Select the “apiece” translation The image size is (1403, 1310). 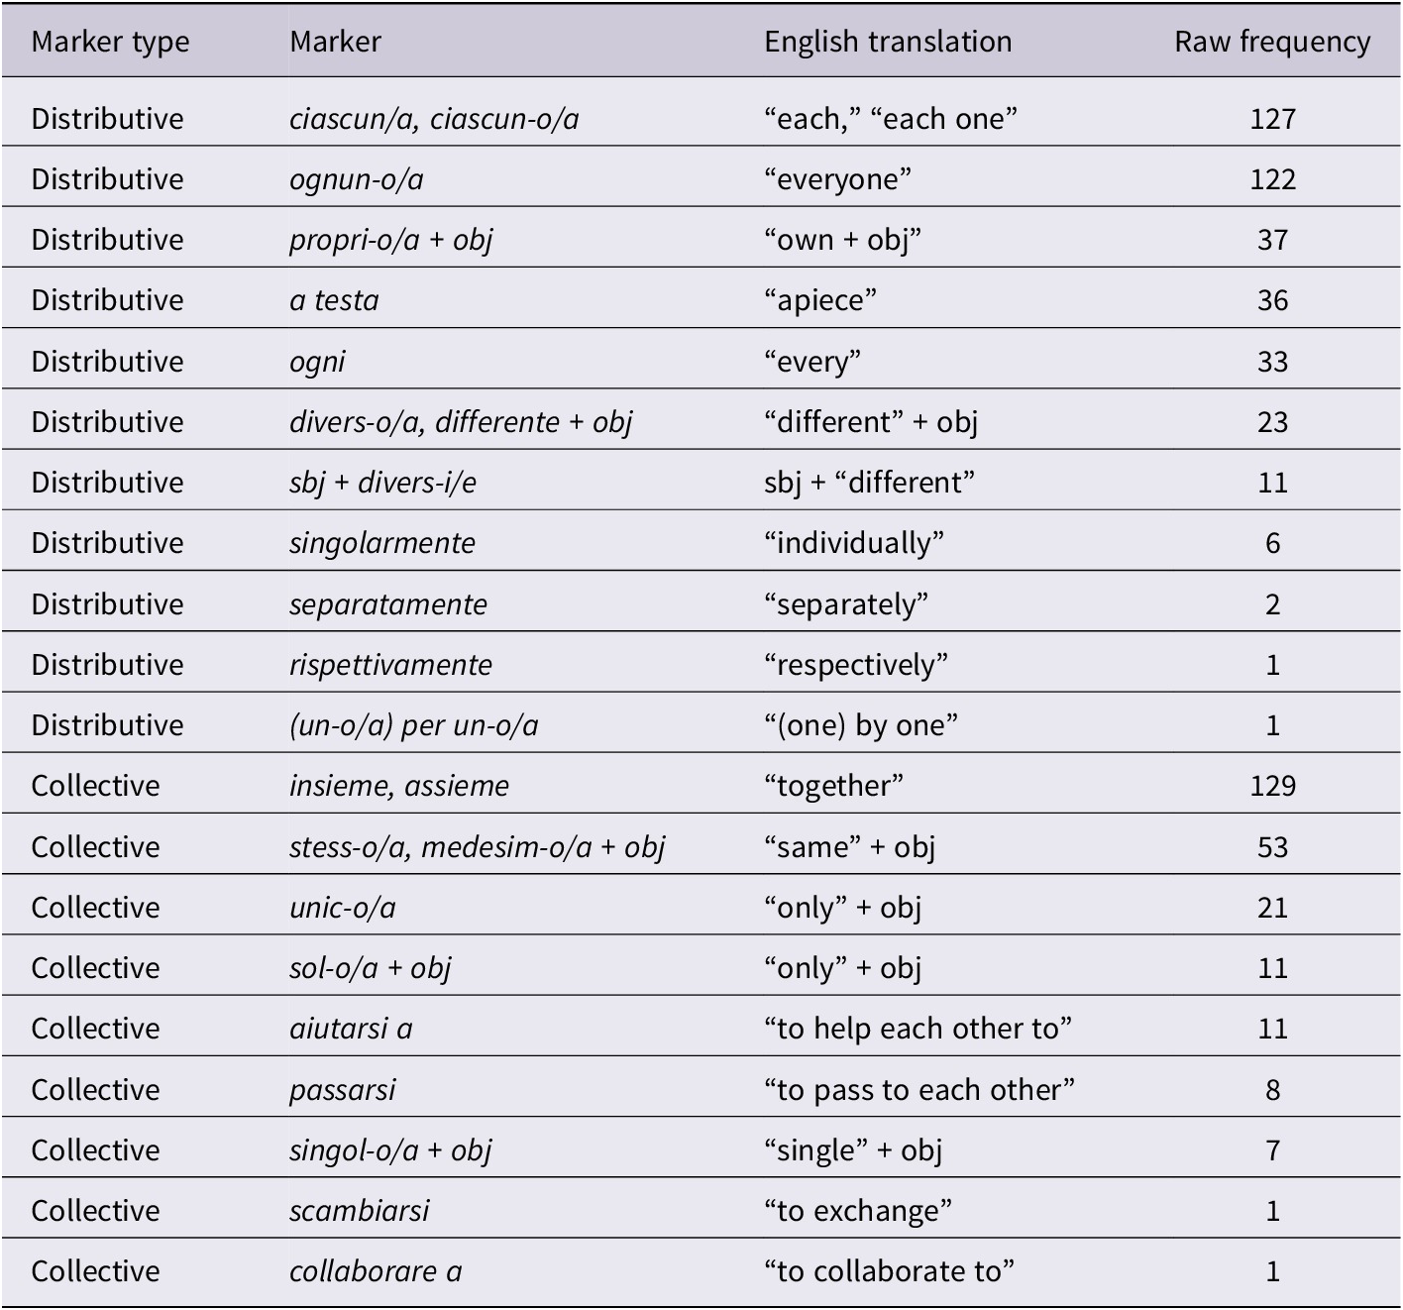pos(820,300)
